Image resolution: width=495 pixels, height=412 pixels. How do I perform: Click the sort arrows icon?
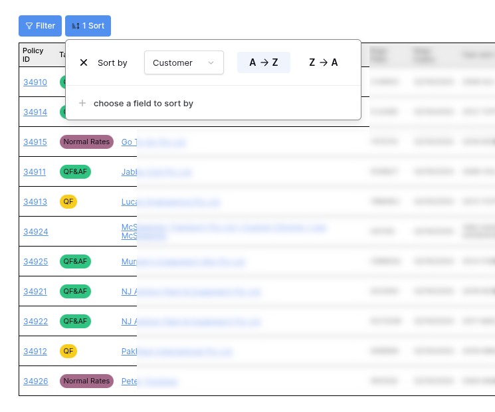point(76,26)
